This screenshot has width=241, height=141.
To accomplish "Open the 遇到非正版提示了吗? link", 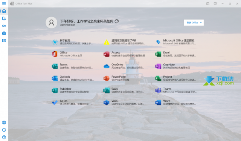I will point(124,40).
